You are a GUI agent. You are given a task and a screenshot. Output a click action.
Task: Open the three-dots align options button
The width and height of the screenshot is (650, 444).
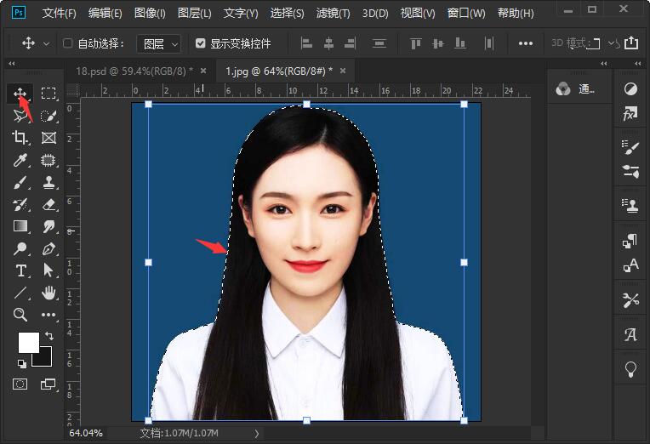(x=525, y=43)
